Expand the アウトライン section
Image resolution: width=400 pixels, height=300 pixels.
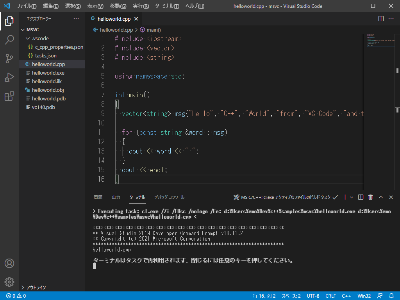click(x=52, y=287)
